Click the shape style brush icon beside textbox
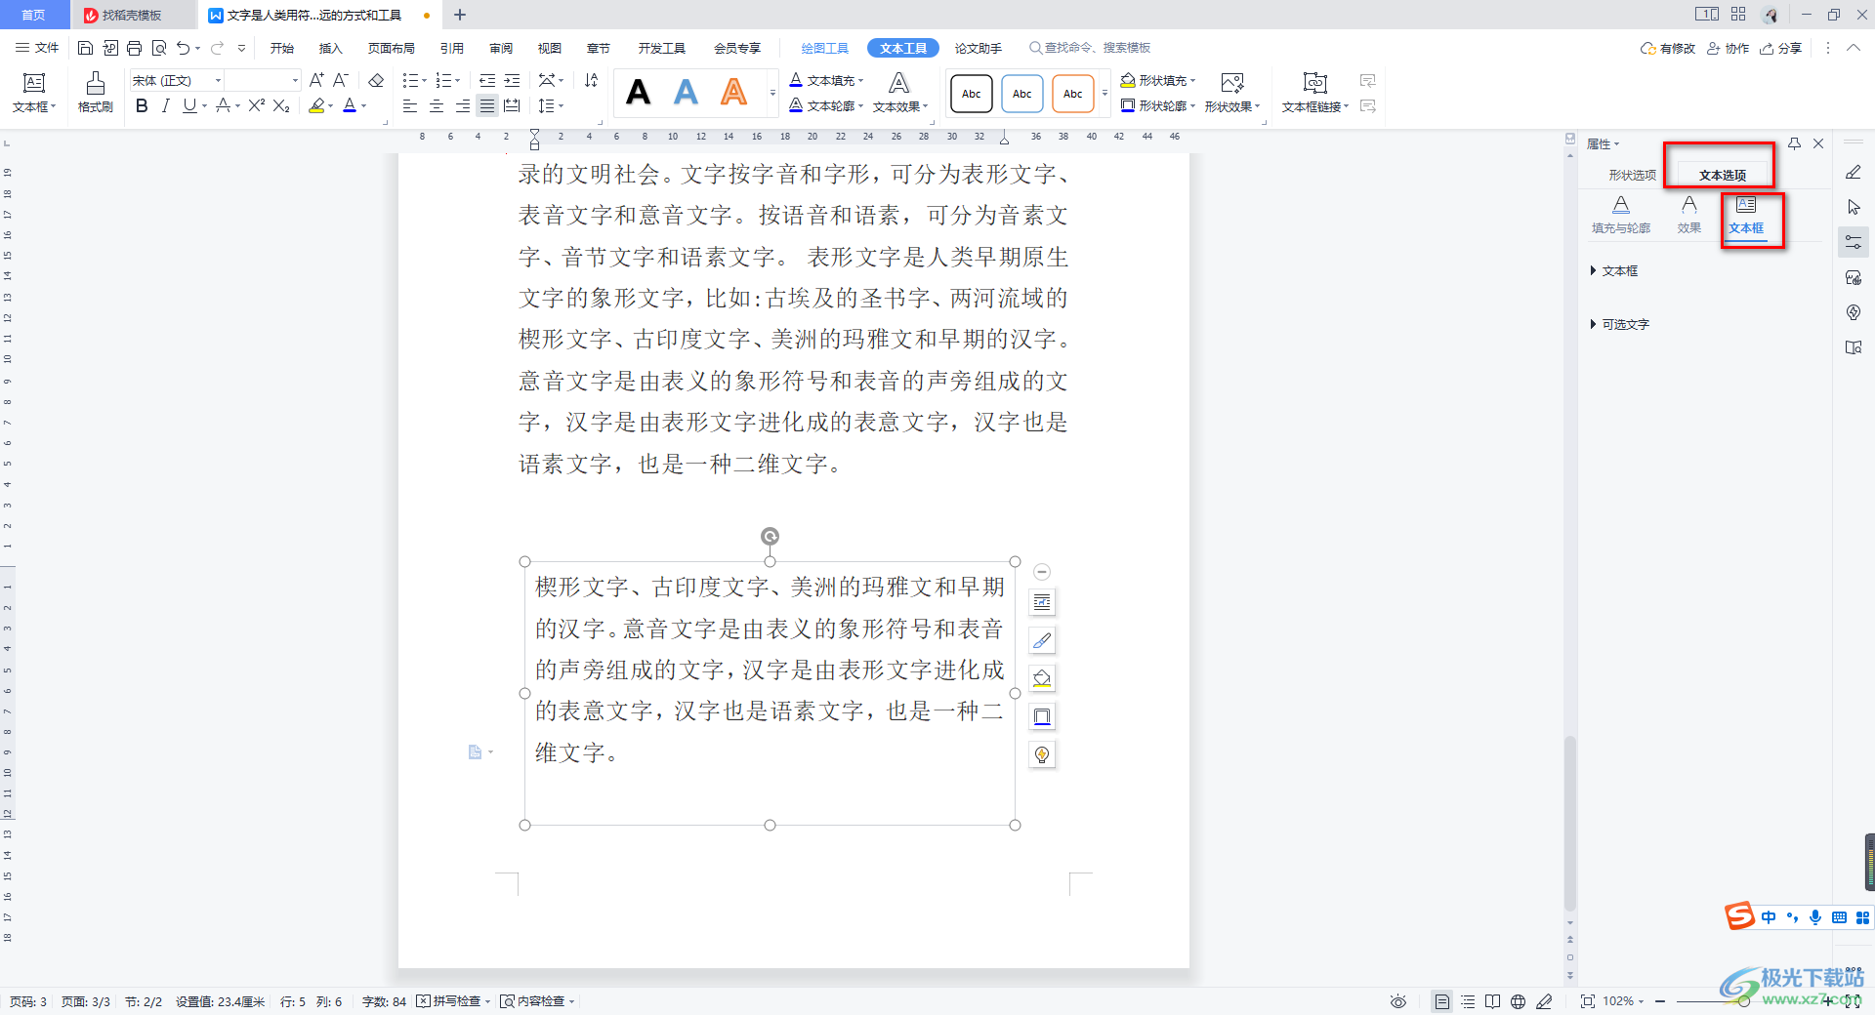The height and width of the screenshot is (1015, 1875). pyautogui.click(x=1042, y=641)
